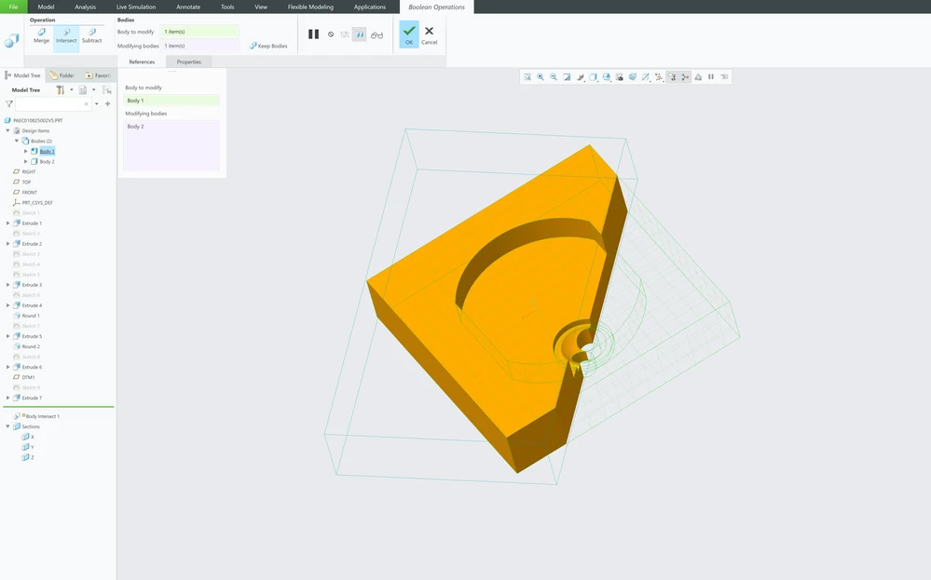Click the simulation pause icon in graphics toolbar
931x580 pixels.
(x=711, y=77)
